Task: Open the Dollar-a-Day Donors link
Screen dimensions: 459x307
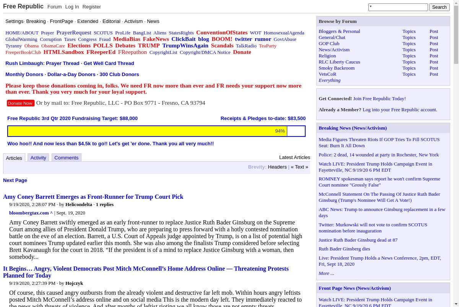Action: click(x=72, y=75)
